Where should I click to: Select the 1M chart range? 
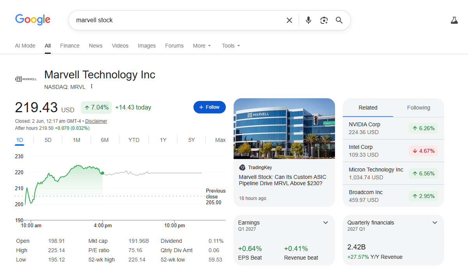(x=76, y=140)
